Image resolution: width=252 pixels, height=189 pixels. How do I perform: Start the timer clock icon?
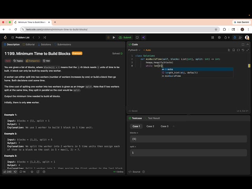click(x=235, y=37)
